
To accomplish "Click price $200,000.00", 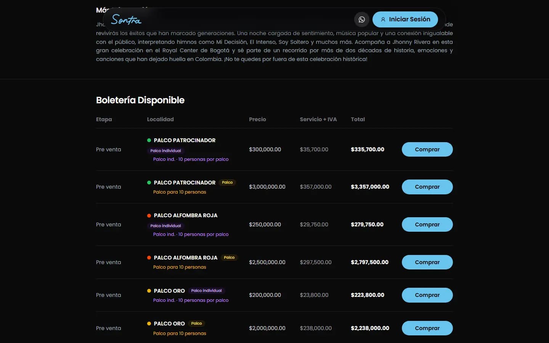I will pos(265,295).
